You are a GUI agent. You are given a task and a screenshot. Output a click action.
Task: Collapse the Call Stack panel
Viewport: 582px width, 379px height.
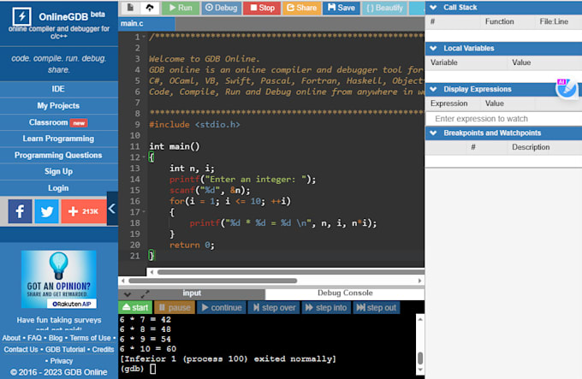tap(433, 8)
